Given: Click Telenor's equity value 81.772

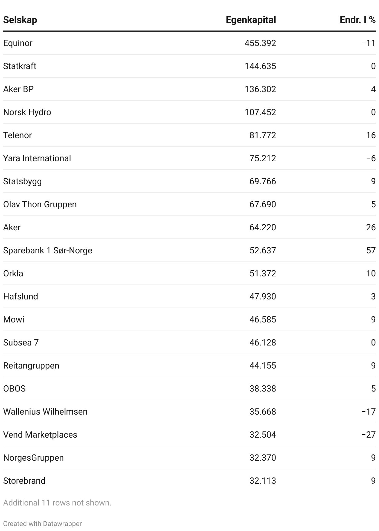Looking at the screenshot, I should coord(263,135).
